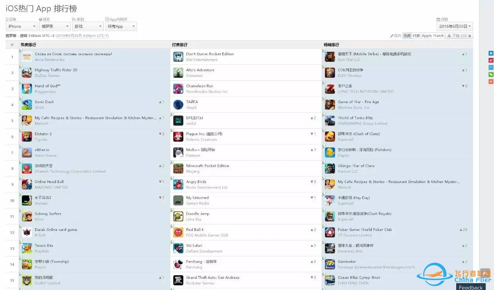The height and width of the screenshot is (290, 494).
Task: Open Klei Entertainment publisher link
Action: pos(202,60)
